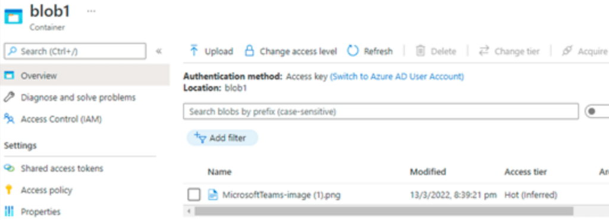This screenshot has height=220, width=609.
Task: Open Diagnose and solve problems
Action: point(78,98)
